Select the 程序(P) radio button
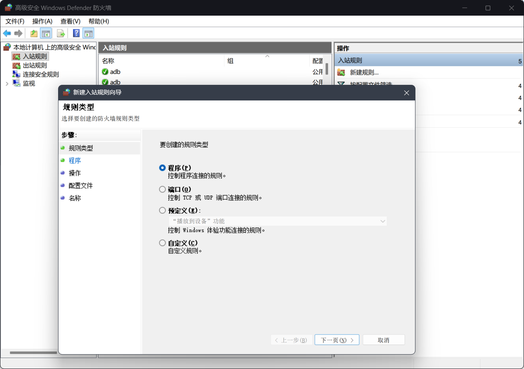This screenshot has height=369, width=524. (x=162, y=168)
